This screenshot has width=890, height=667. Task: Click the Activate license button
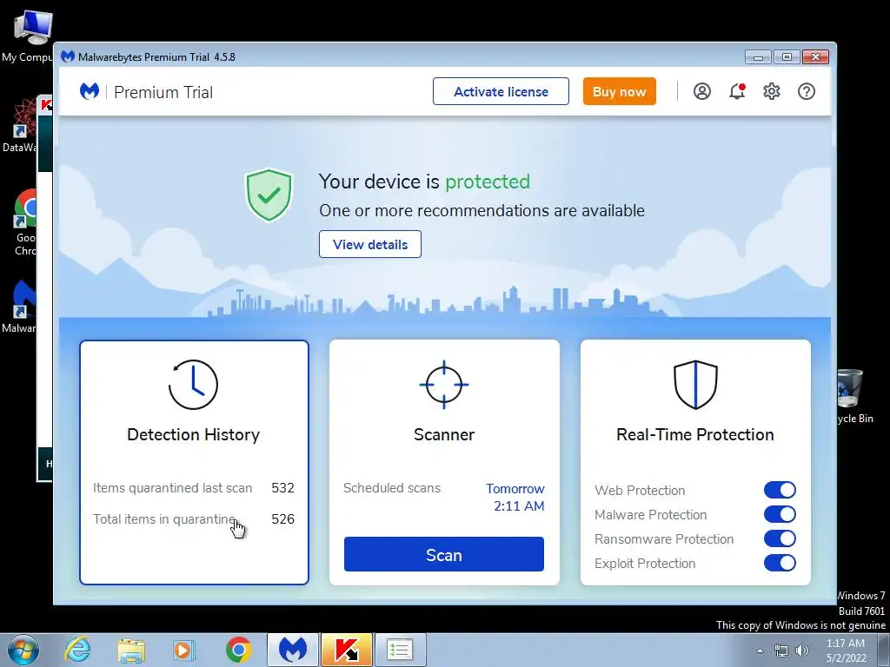(x=501, y=91)
